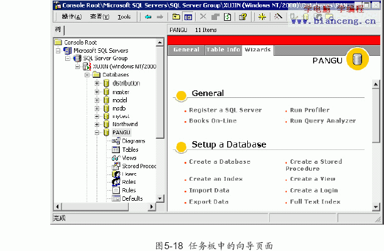Select the mytest database tree item
This screenshot has height=251, width=384.
(120, 116)
